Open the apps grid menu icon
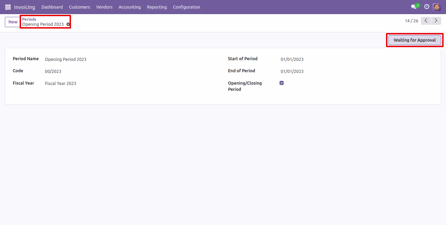 8,7
